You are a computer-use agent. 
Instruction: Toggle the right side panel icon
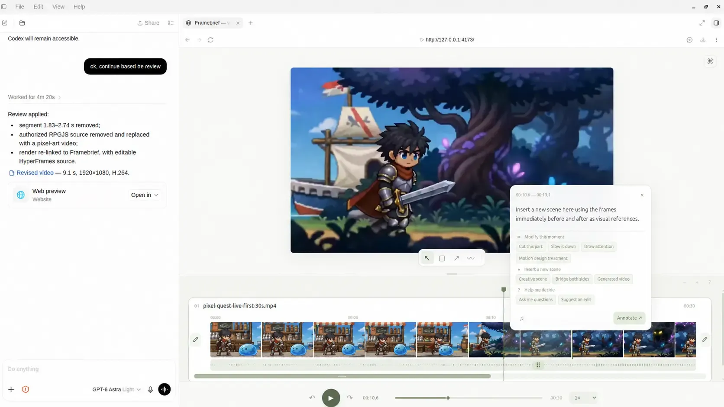716,23
